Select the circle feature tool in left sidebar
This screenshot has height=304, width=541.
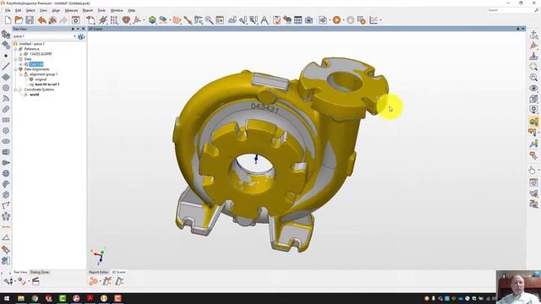tap(6, 88)
